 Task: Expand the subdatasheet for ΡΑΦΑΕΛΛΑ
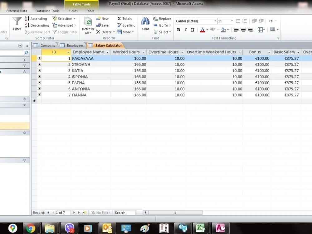pyautogui.click(x=39, y=58)
